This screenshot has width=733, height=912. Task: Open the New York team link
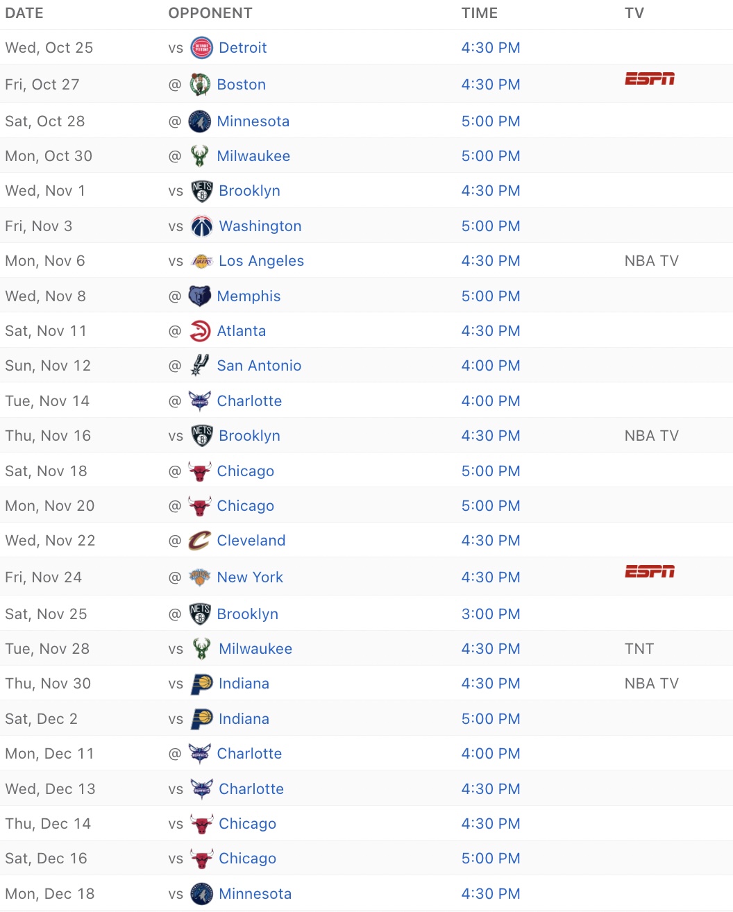(x=250, y=577)
